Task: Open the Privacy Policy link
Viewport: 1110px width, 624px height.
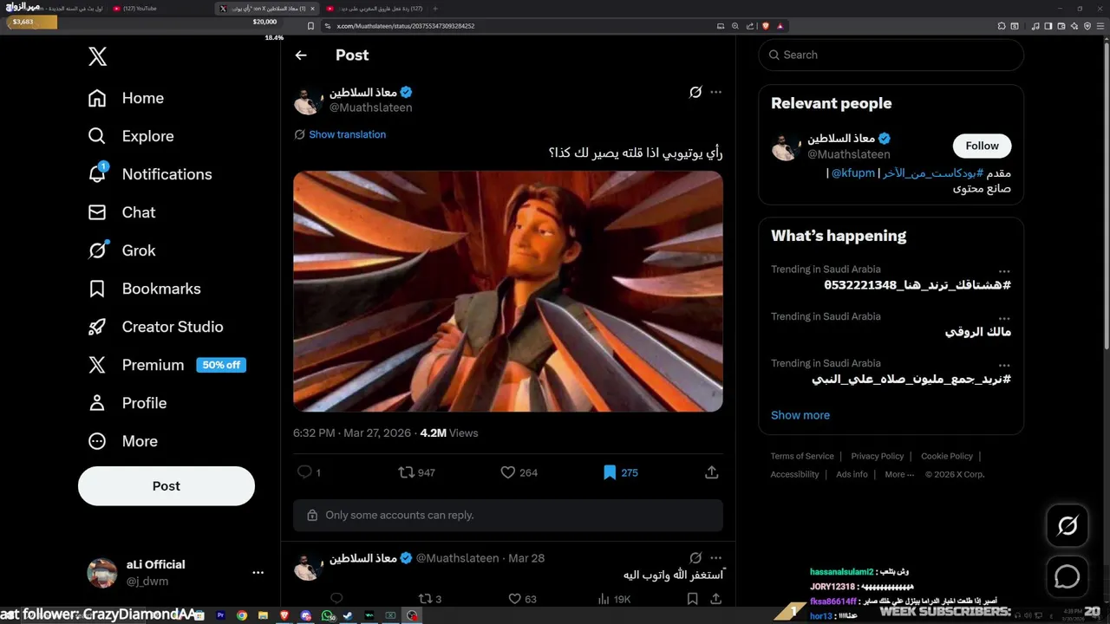Action: [878, 456]
